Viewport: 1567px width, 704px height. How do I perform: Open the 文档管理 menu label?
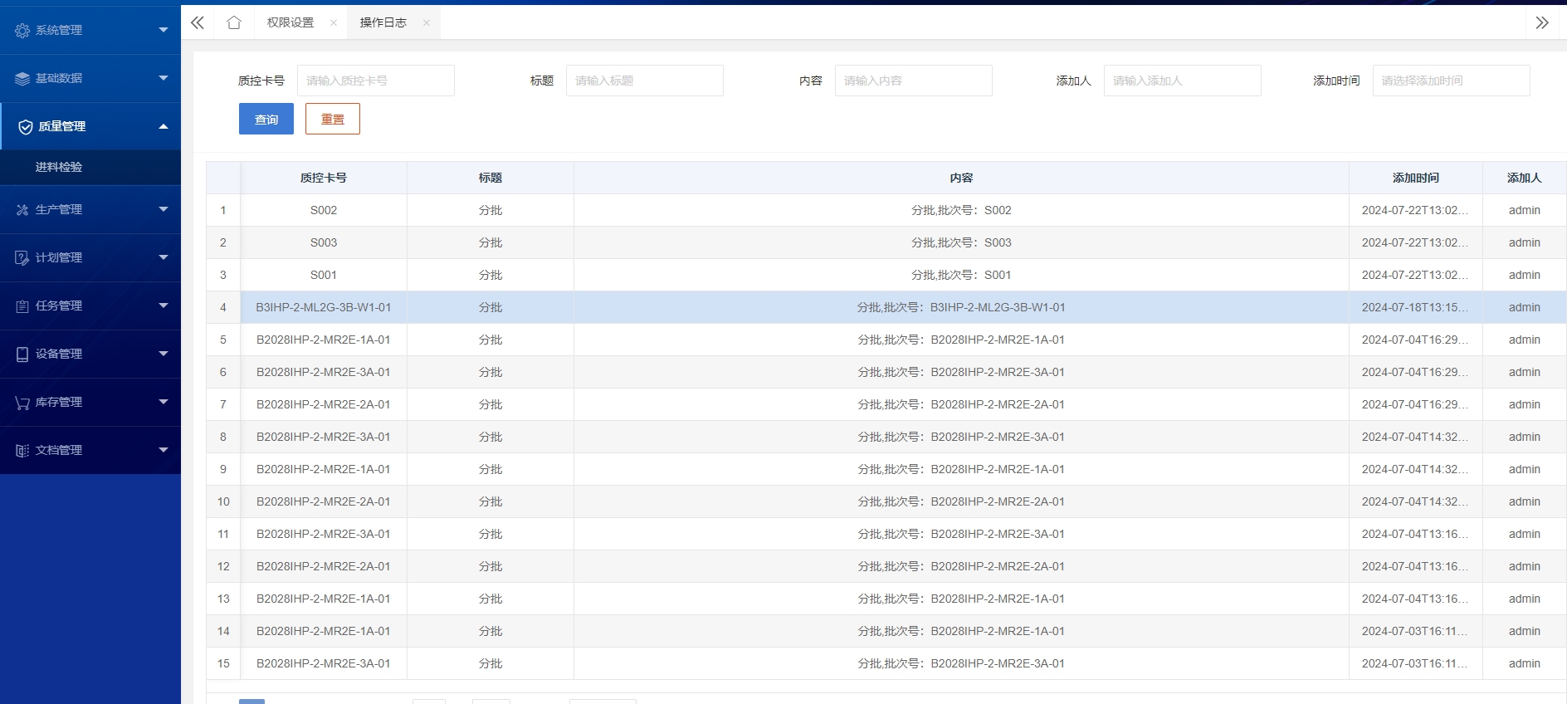[x=59, y=450]
